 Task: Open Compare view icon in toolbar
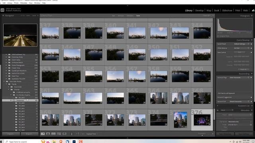coord(53,134)
